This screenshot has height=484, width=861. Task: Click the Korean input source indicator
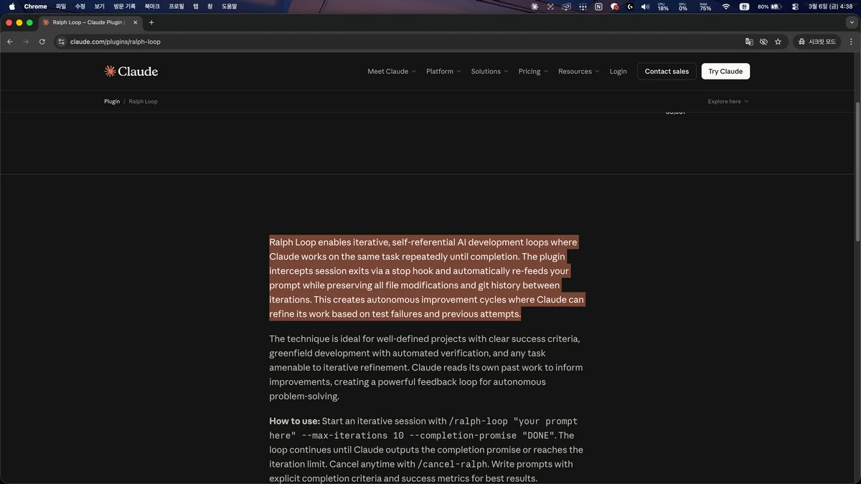[745, 6]
